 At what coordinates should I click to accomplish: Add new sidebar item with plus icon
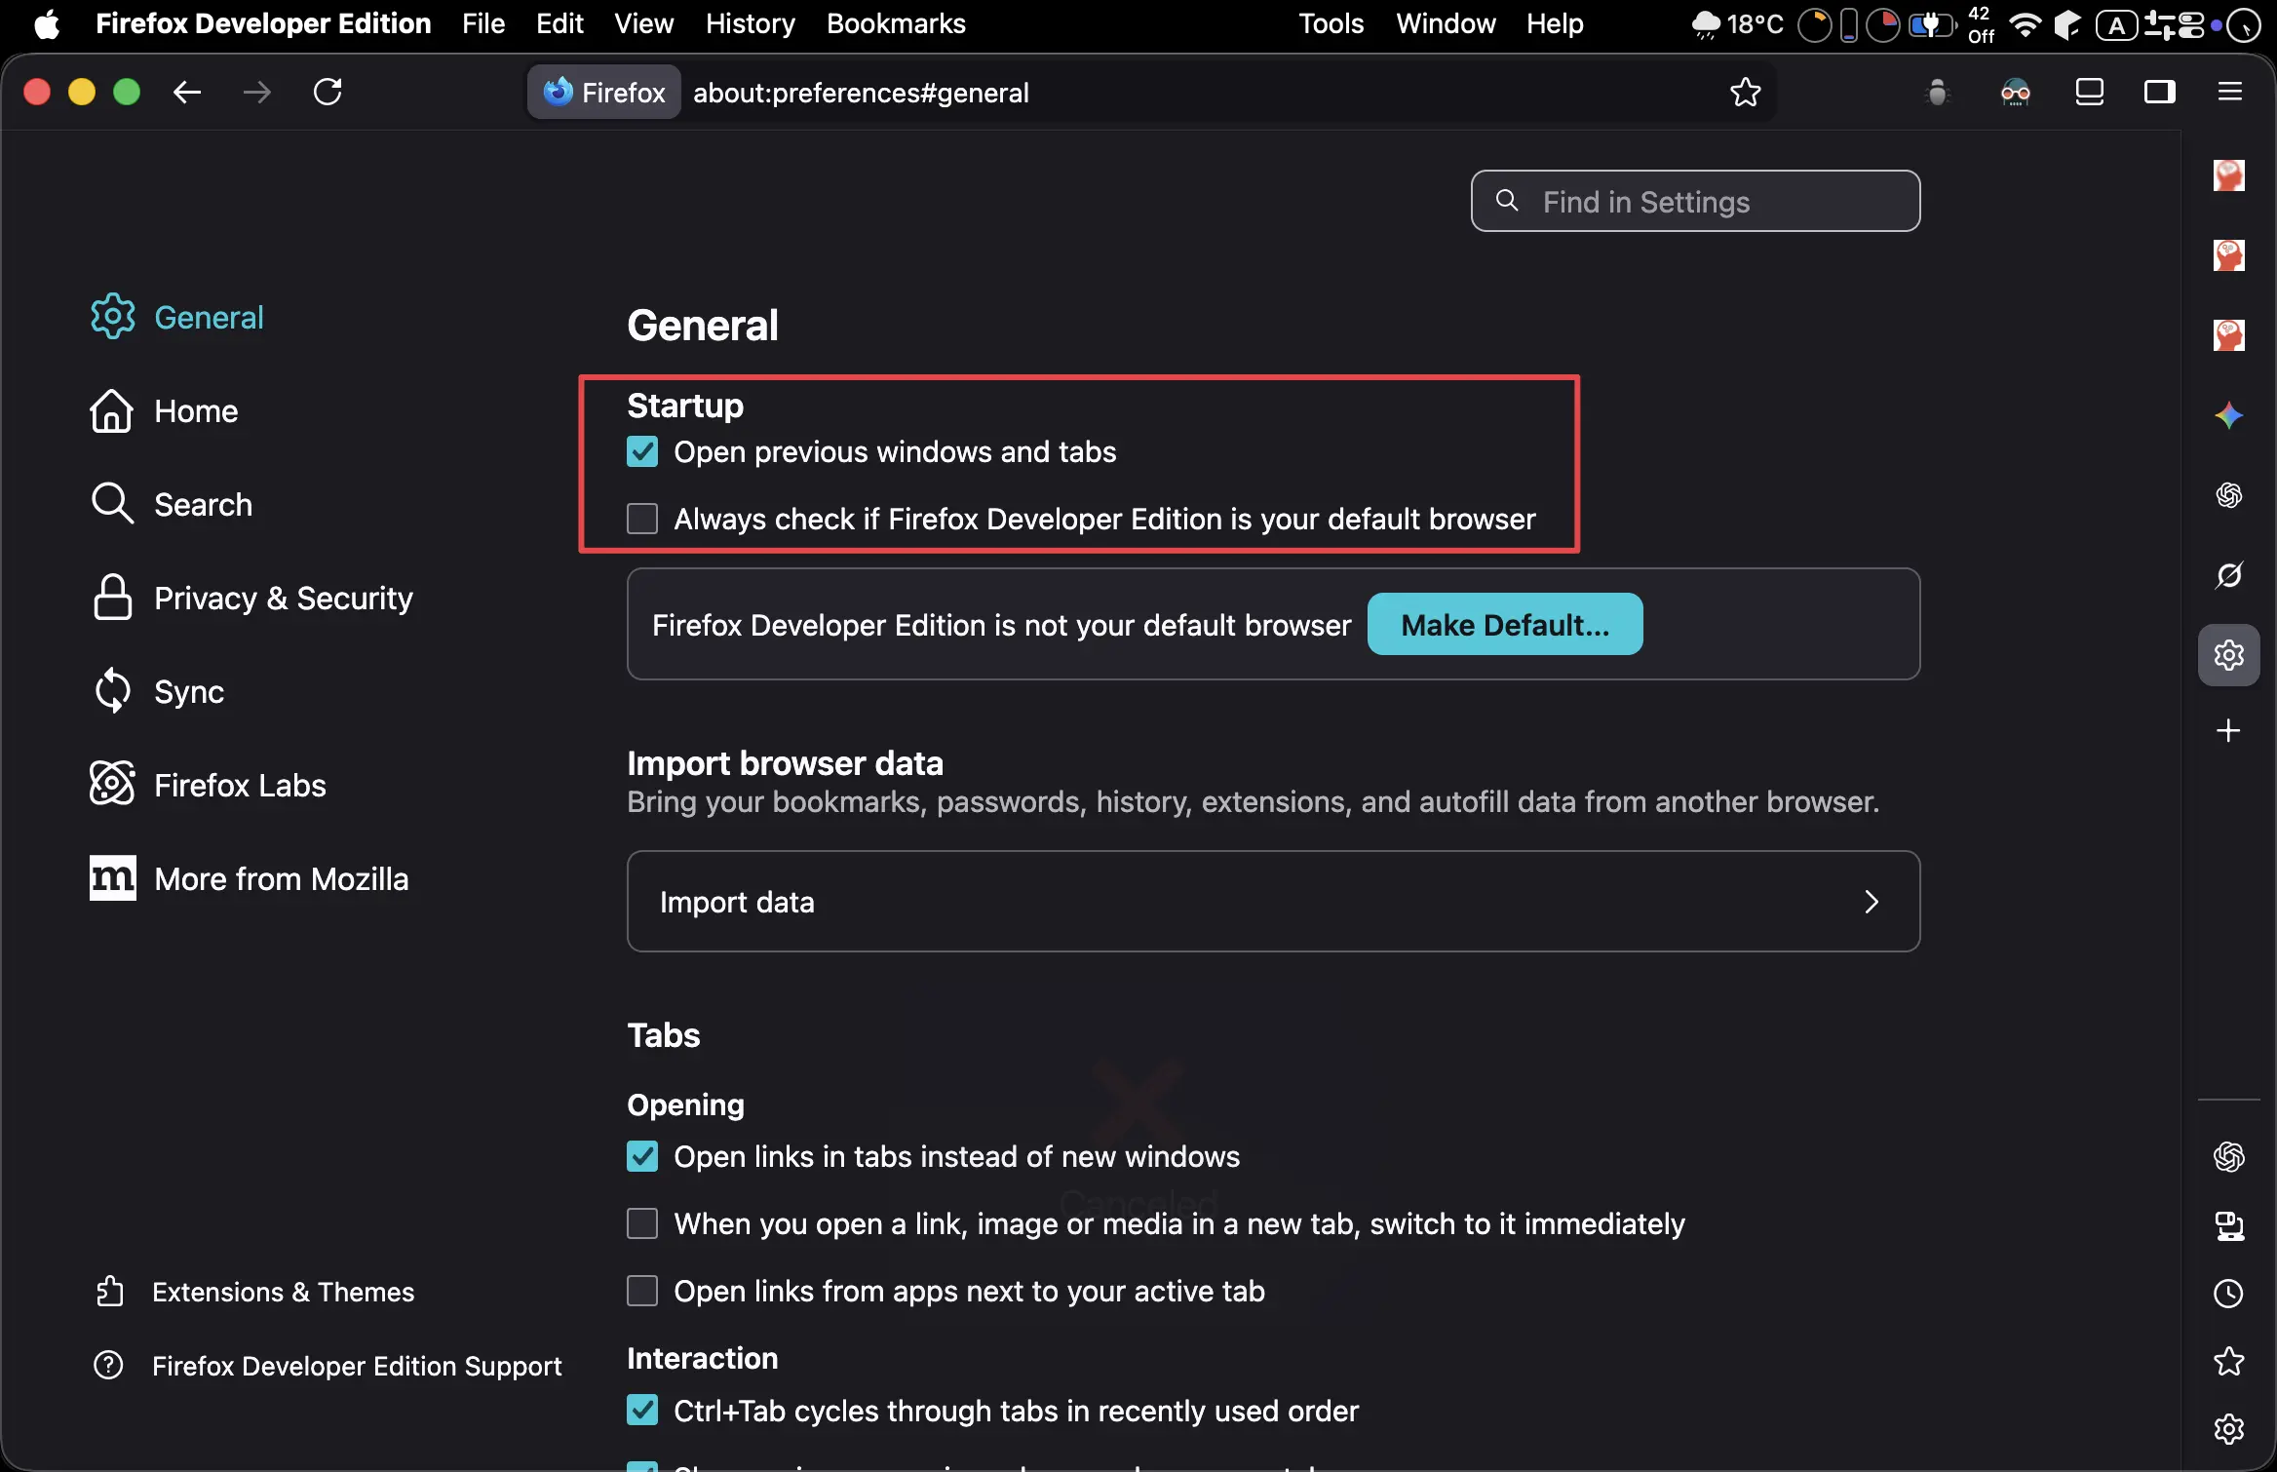[x=2228, y=731]
